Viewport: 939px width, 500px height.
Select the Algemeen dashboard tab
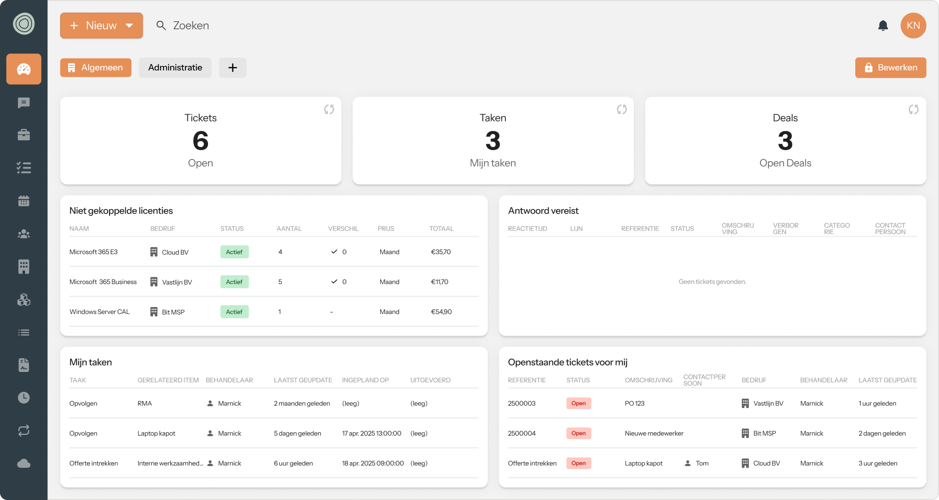96,68
